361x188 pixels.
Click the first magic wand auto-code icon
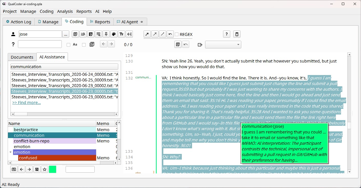pos(147,34)
